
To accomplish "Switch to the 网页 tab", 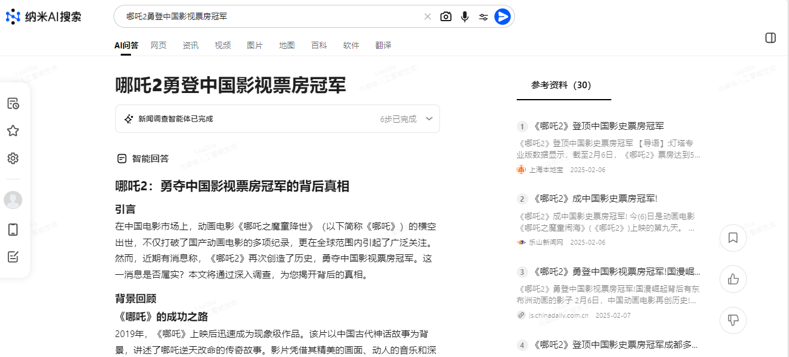I will 158,45.
